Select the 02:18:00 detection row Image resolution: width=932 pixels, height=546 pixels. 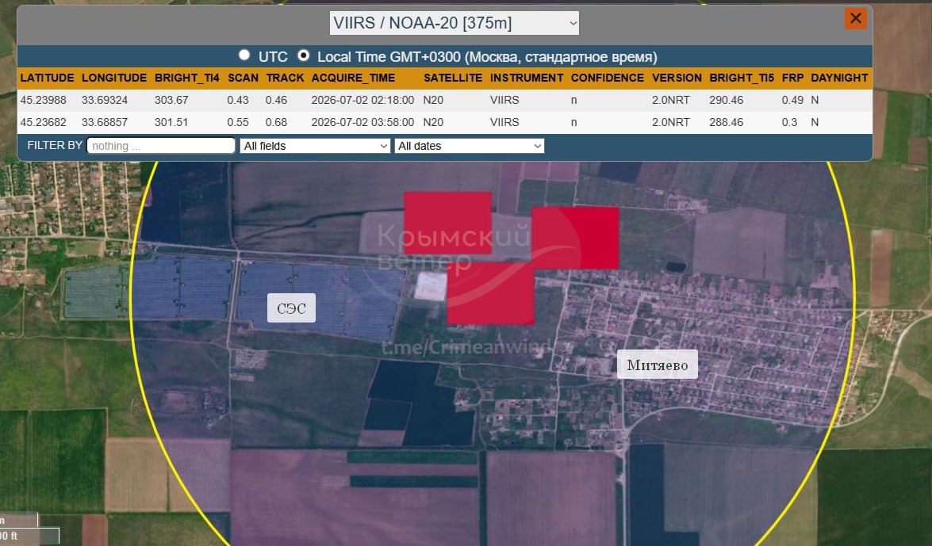(445, 100)
